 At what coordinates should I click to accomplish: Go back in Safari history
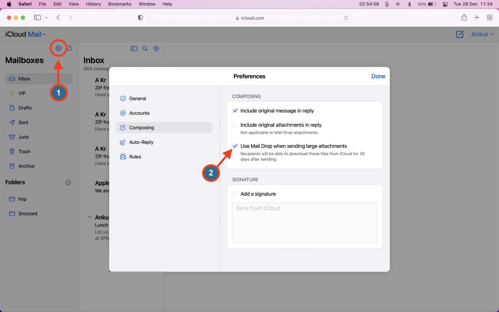[58, 18]
